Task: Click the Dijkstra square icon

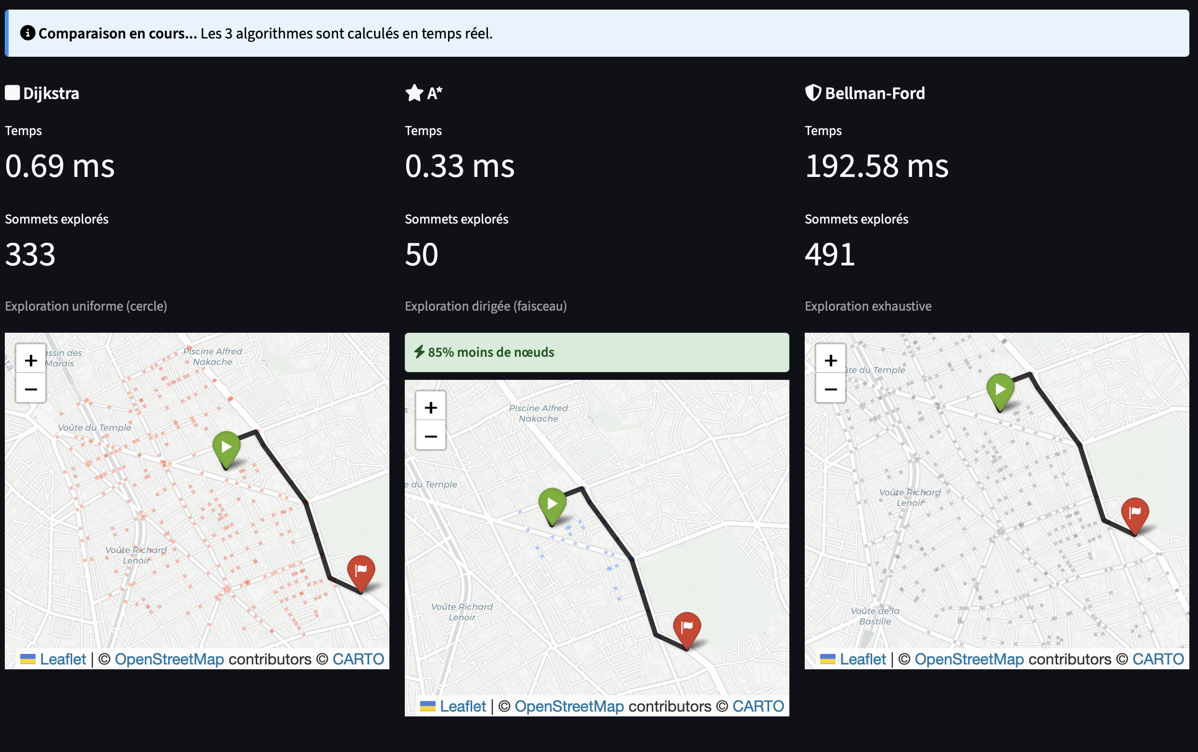Action: pyautogui.click(x=12, y=92)
